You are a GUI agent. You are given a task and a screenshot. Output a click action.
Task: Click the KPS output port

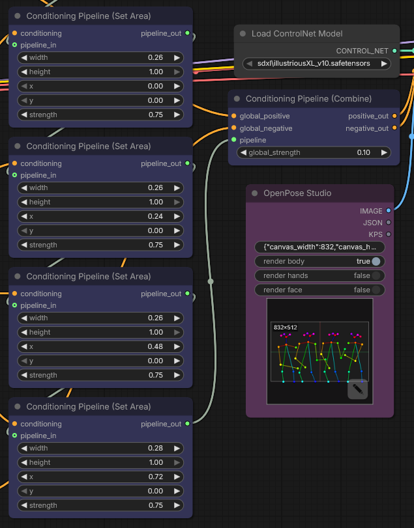click(x=389, y=234)
